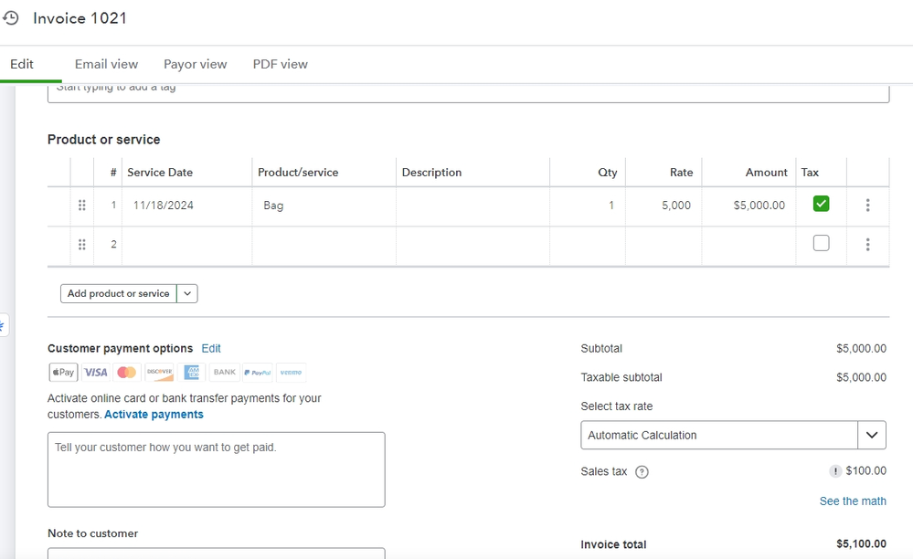Open more actions menu for Bag row
Screen dimensions: 913x559
point(867,206)
